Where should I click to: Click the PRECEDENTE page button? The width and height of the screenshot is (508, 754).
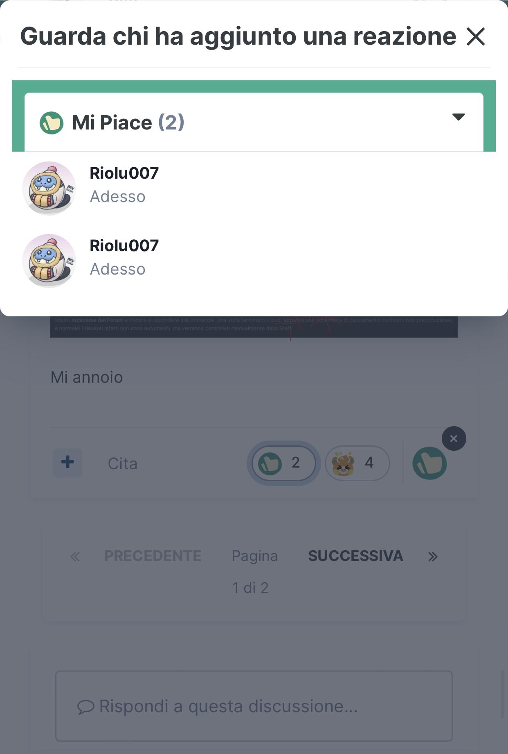[153, 556]
